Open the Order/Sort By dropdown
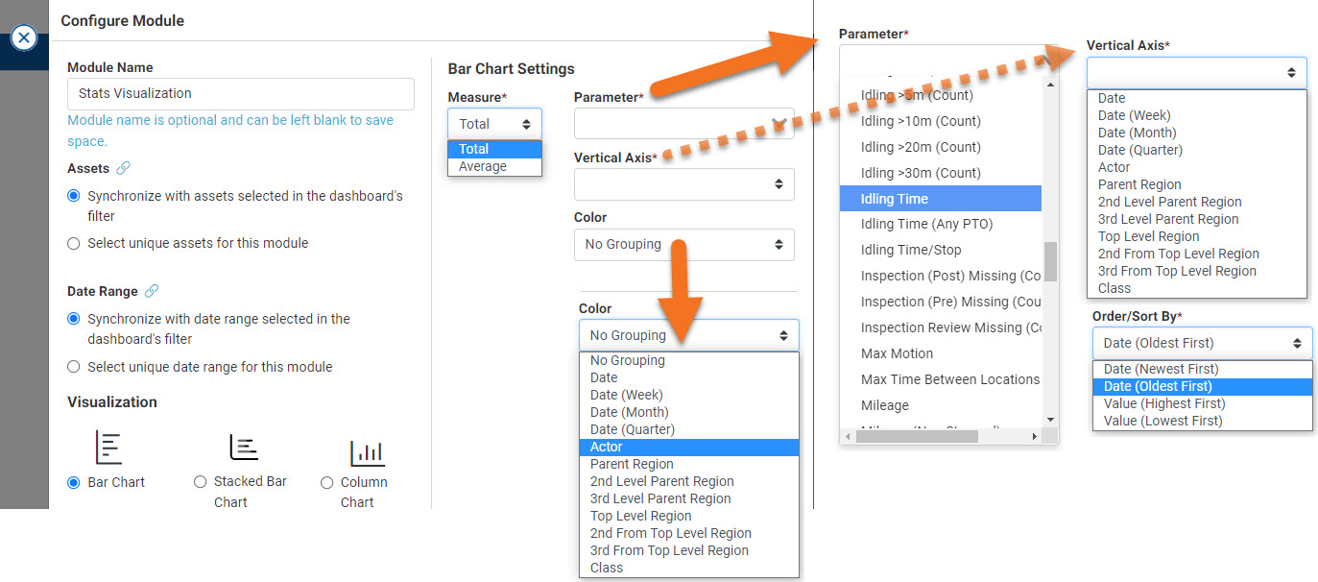Image resolution: width=1318 pixels, height=582 pixels. [x=1201, y=343]
